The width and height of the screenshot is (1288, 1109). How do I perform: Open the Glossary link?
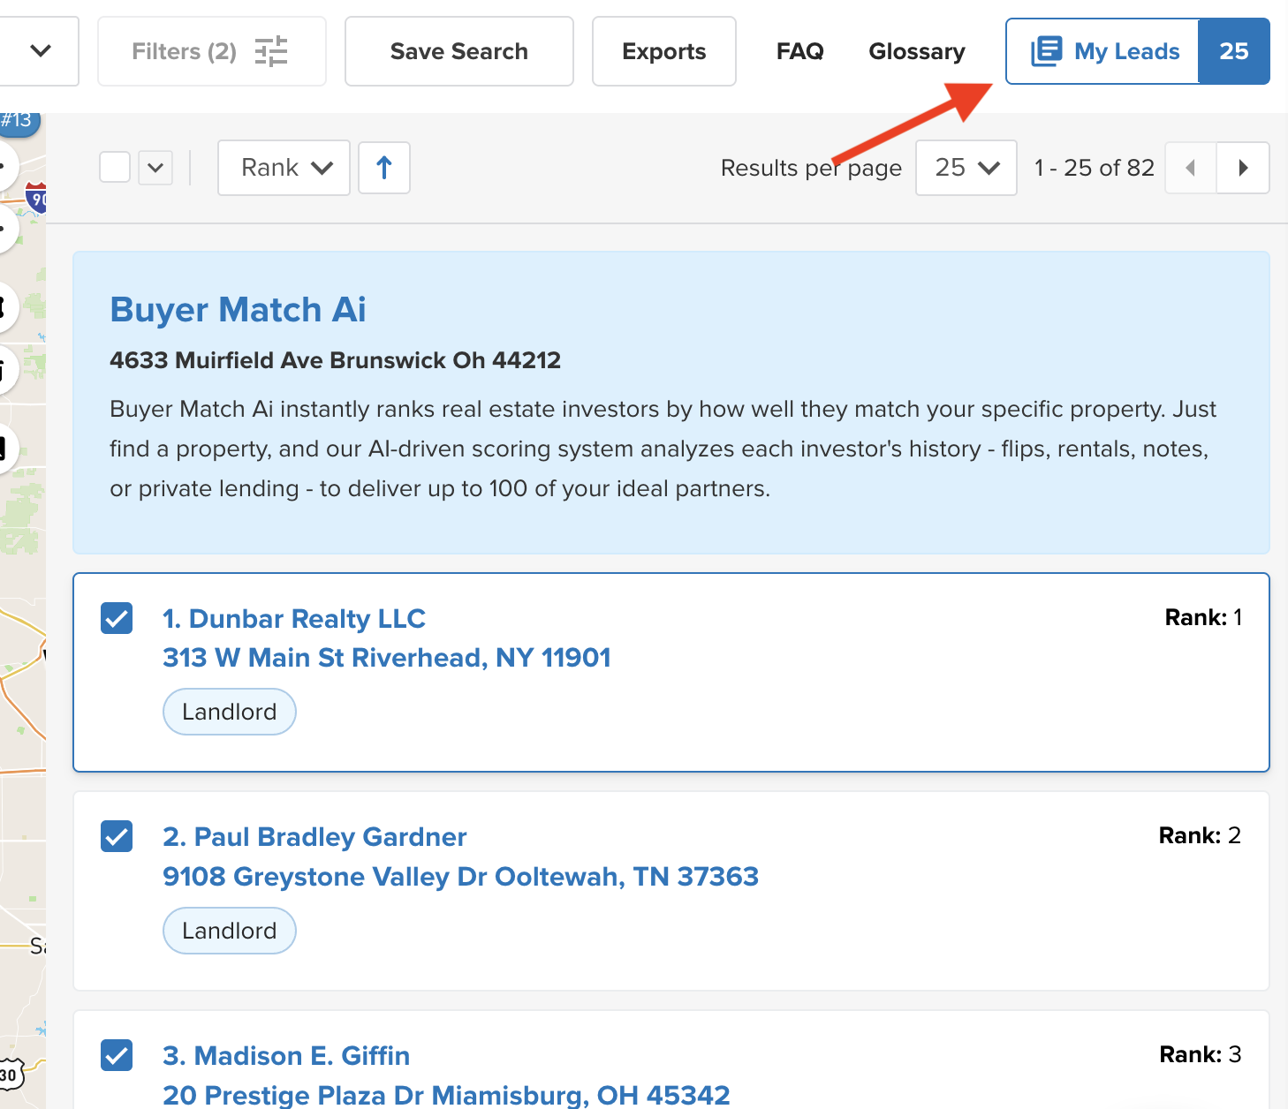tap(917, 51)
